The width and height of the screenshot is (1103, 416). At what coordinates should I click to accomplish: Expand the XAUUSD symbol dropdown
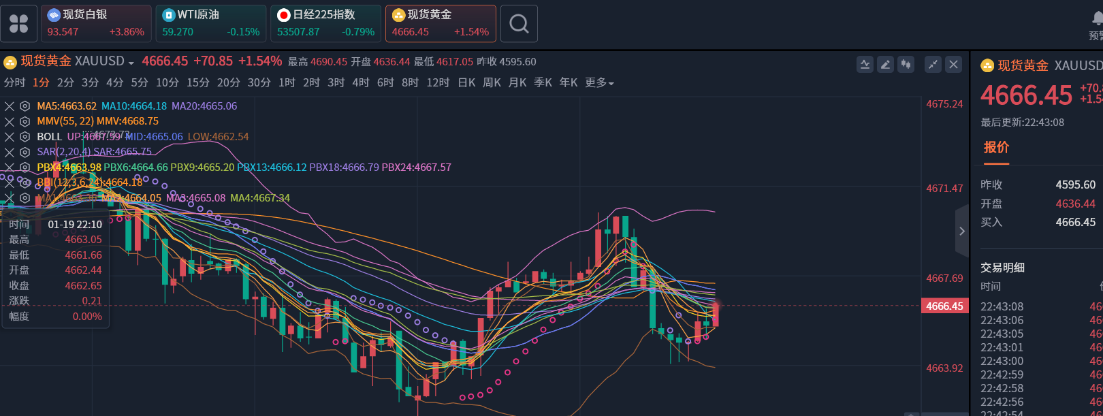131,63
